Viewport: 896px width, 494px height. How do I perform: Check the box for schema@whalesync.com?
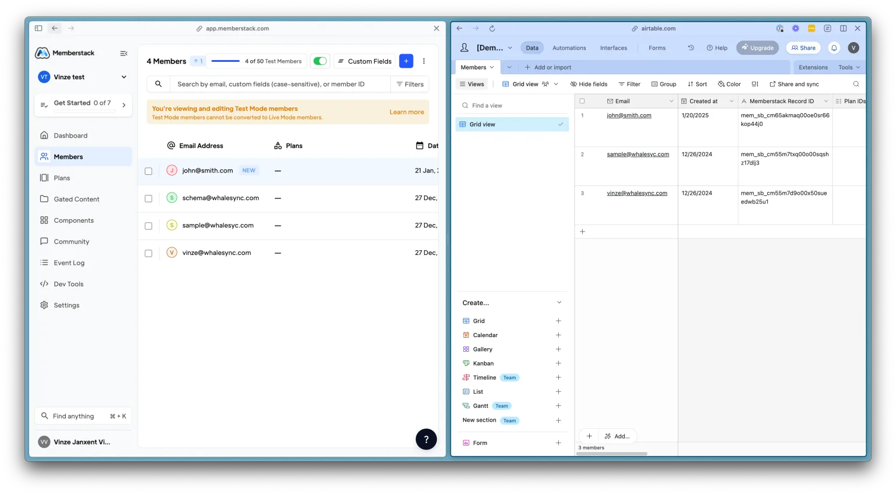148,198
